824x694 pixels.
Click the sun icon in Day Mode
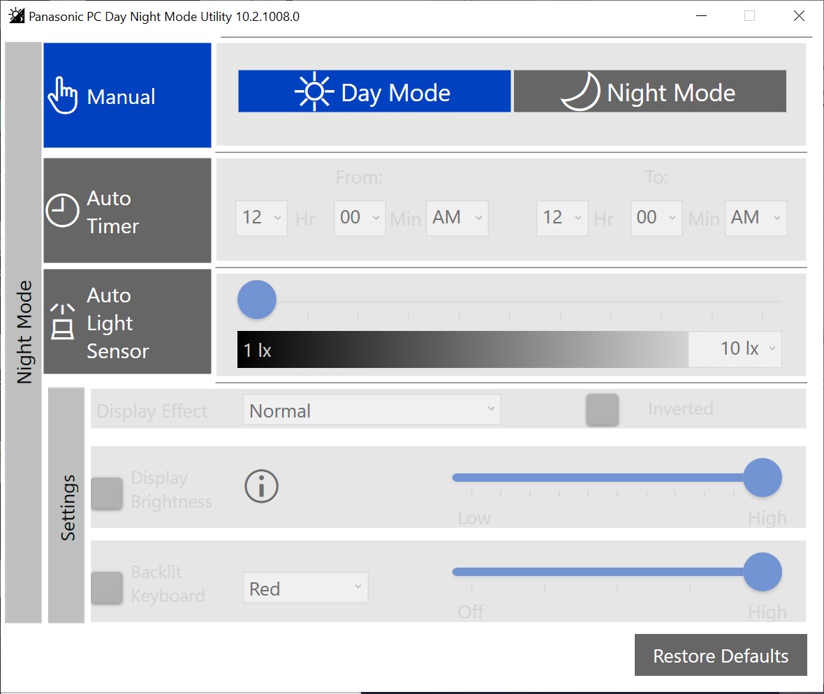coord(314,91)
